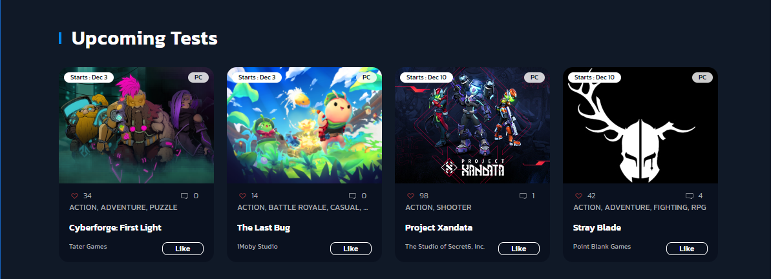Click the heart icon on Project Xandata
This screenshot has width=771, height=279.
(410, 196)
